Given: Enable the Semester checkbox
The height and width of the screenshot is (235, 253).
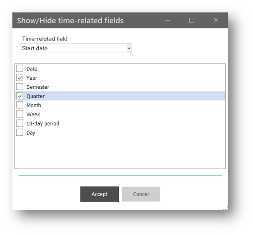Looking at the screenshot, I should point(20,87).
